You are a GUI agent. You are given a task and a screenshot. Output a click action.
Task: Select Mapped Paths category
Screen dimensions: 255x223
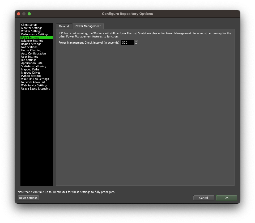pos(37,69)
